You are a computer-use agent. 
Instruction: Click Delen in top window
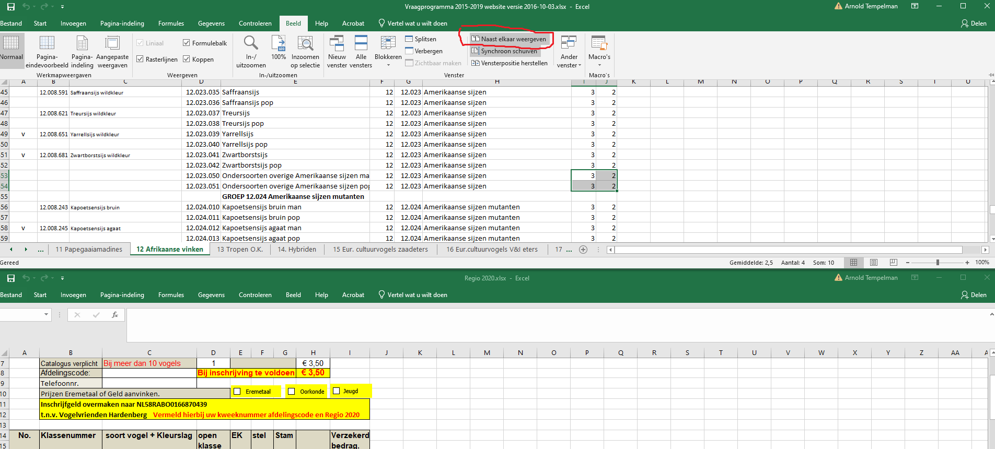point(974,23)
